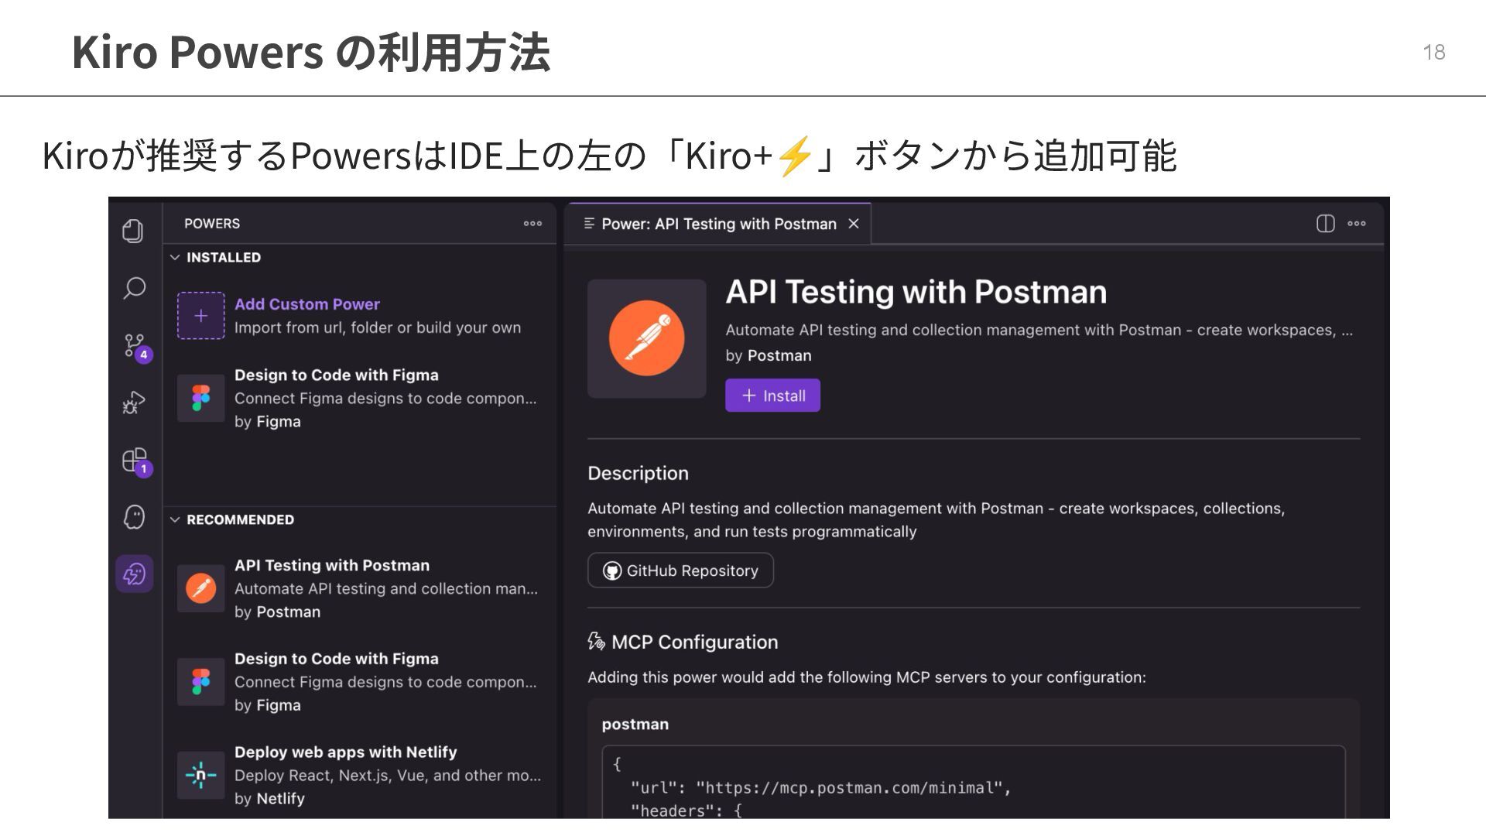Open the Search magnifier in the activity bar

click(x=134, y=288)
